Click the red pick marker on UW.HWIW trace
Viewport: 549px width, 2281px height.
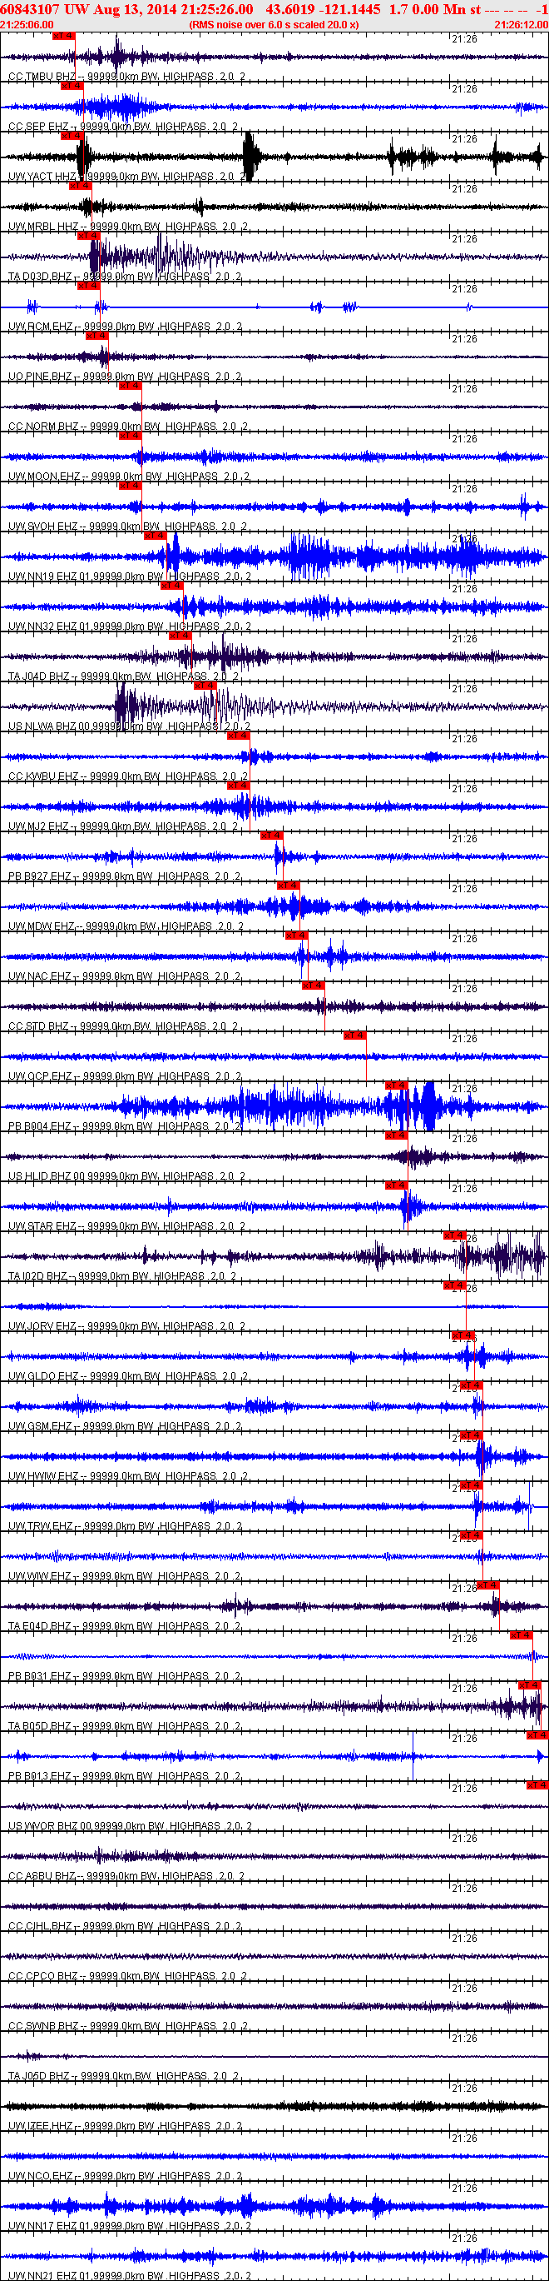471,1436
